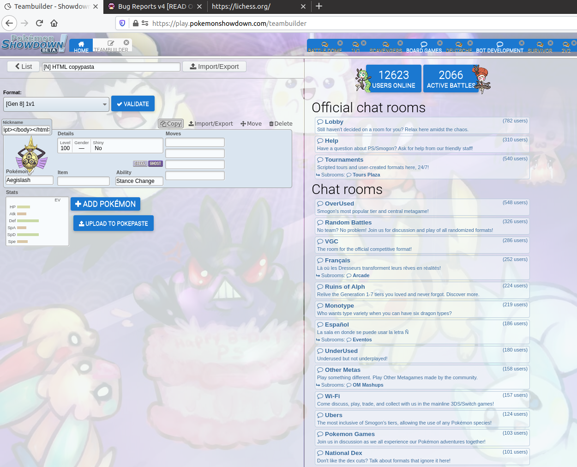The height and width of the screenshot is (467, 577).
Task: Delete the Aegislash set
Action: [281, 124]
